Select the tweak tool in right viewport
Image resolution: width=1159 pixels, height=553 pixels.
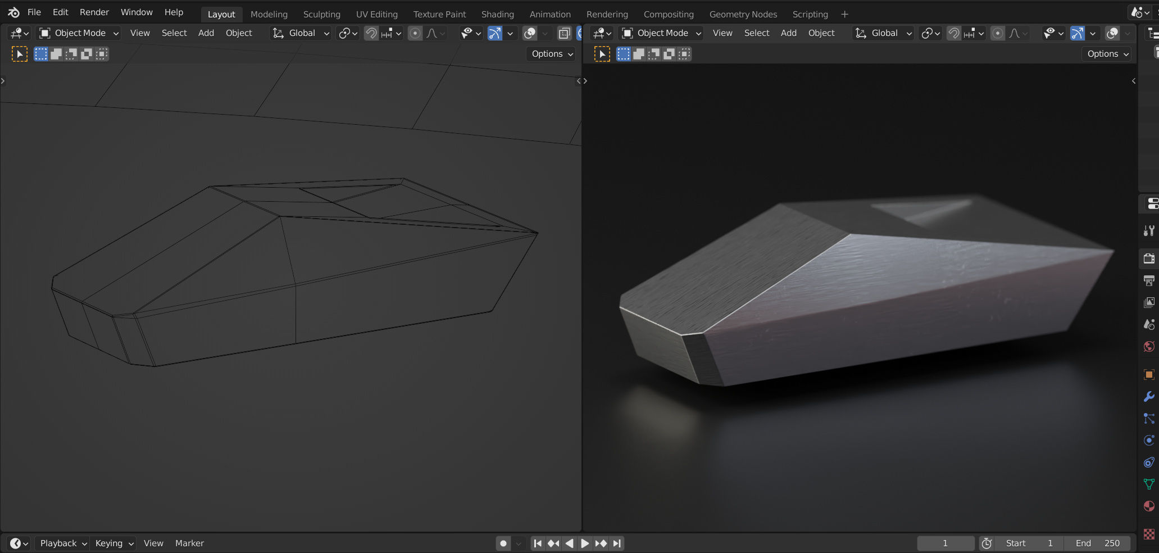click(602, 54)
